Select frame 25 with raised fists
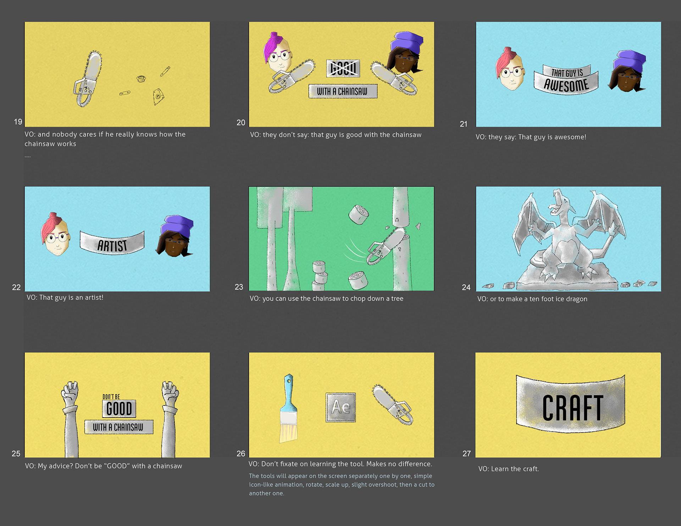 [117, 405]
